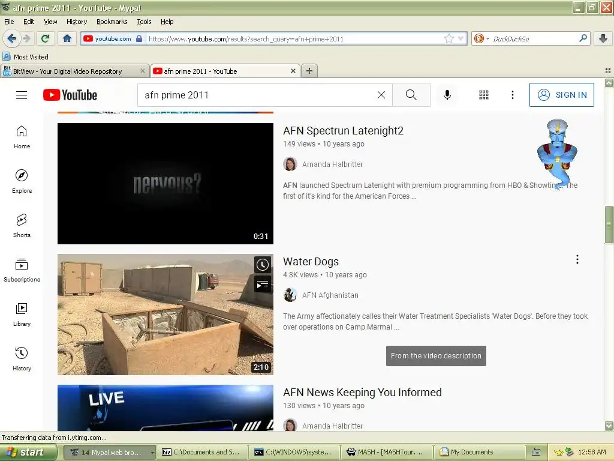
Task: Click the vertical scrollbar thumb
Action: coord(609,225)
